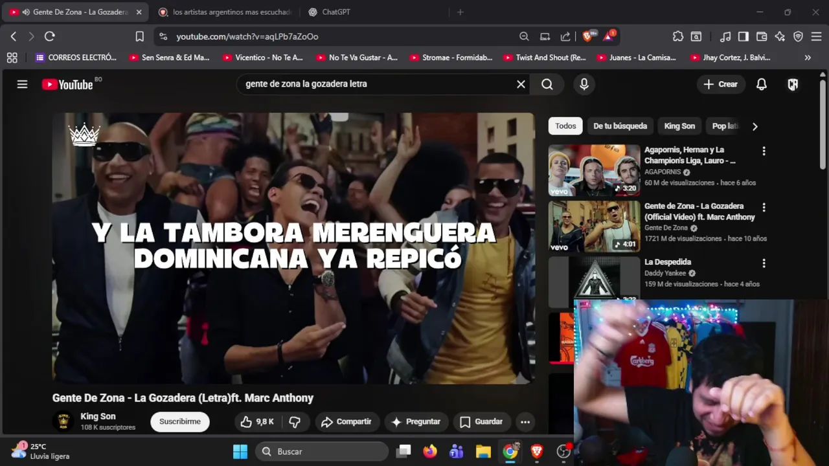Open the CORREOS ELECTRÓ... bookmark
829x466 pixels.
[x=76, y=58]
